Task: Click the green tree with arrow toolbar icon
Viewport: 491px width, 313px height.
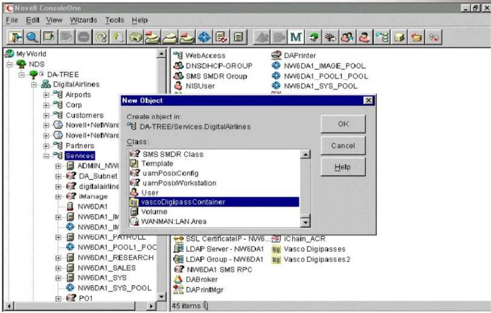Action: coord(313,37)
